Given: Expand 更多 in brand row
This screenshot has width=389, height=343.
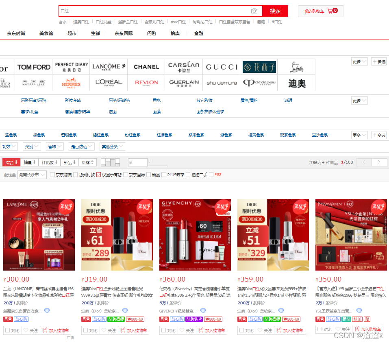Looking at the screenshot, I should pos(359,61).
